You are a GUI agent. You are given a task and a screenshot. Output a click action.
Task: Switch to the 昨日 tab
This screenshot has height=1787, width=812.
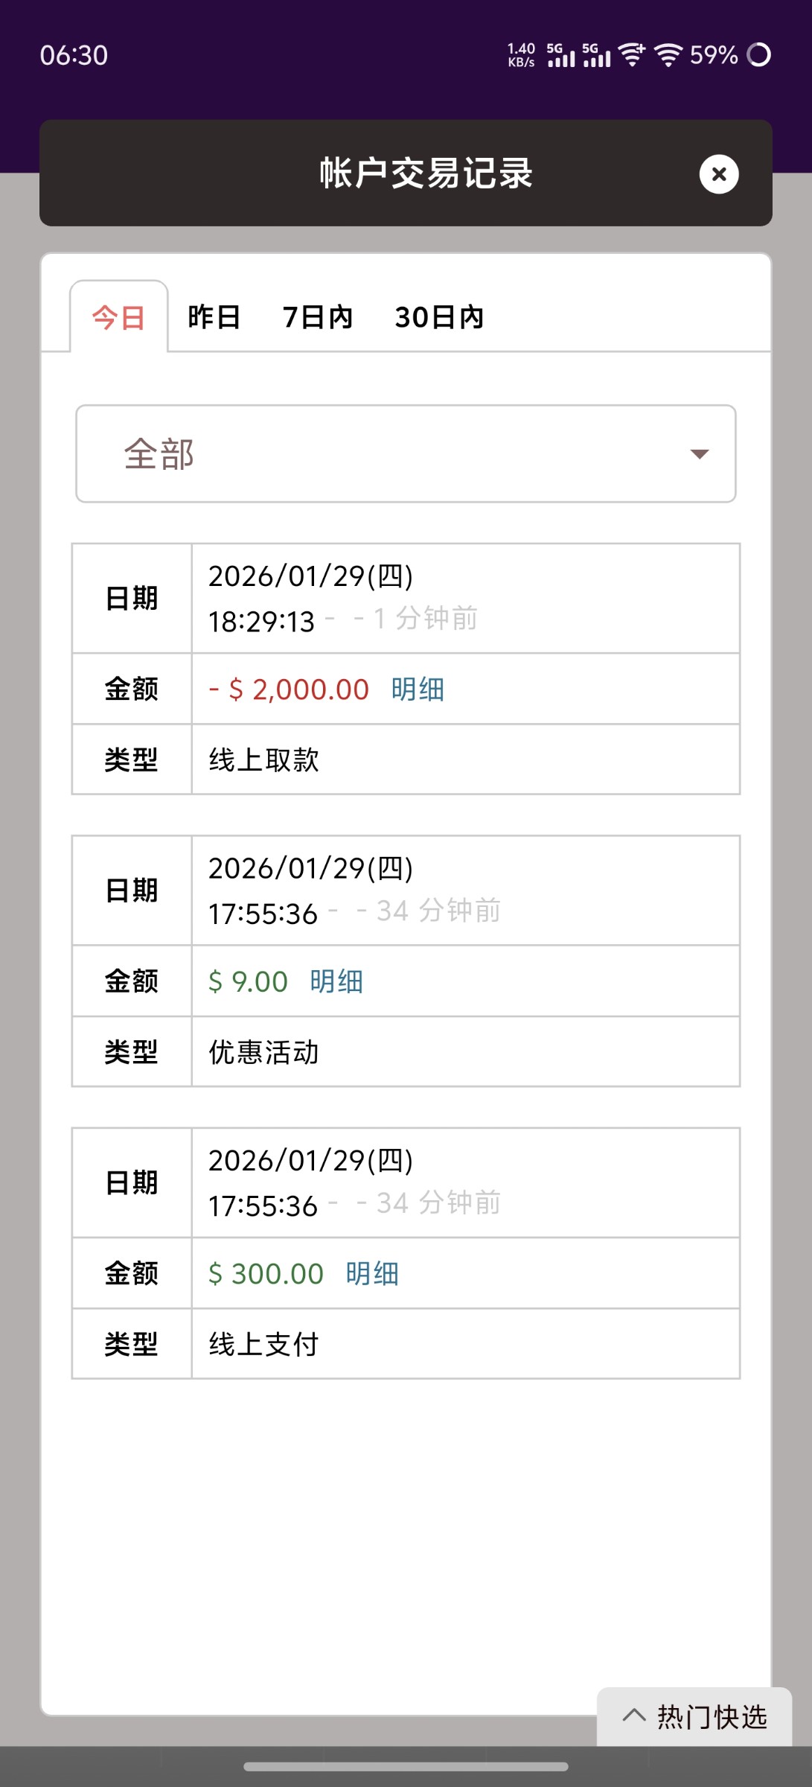(x=214, y=318)
